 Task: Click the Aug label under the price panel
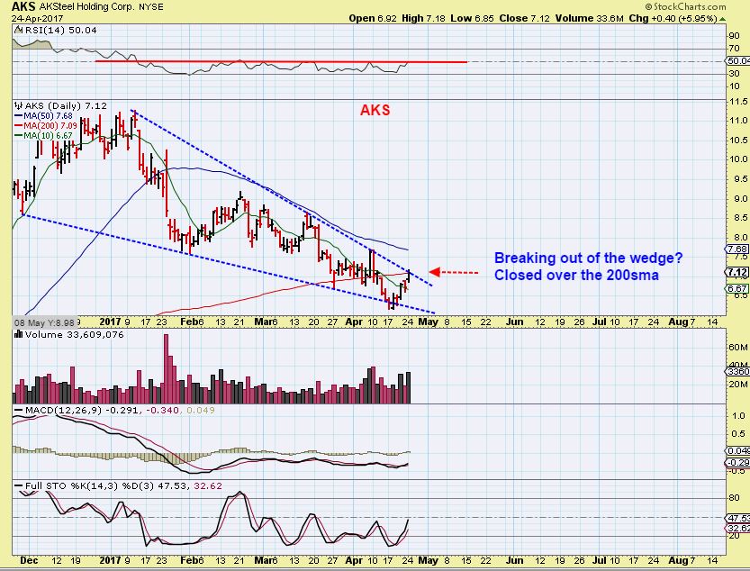click(x=678, y=322)
